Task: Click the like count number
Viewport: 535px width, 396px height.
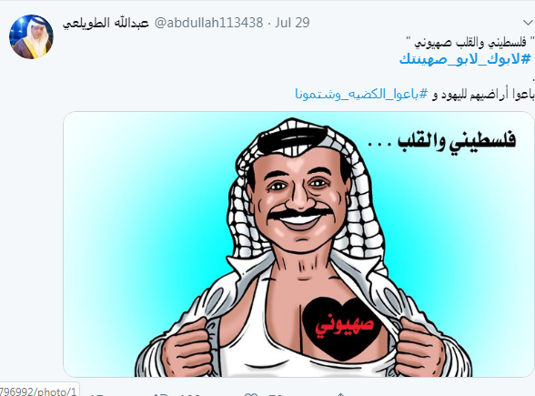Action: pos(275,394)
